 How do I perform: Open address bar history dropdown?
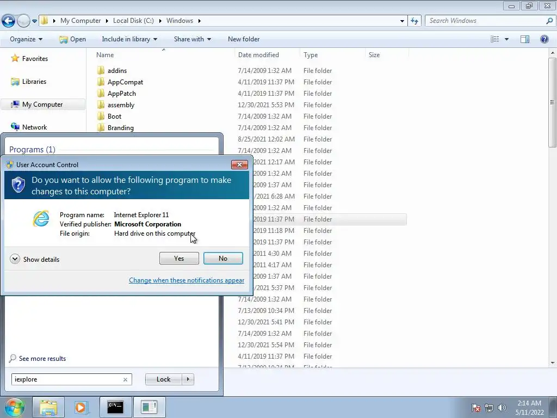[x=402, y=21]
